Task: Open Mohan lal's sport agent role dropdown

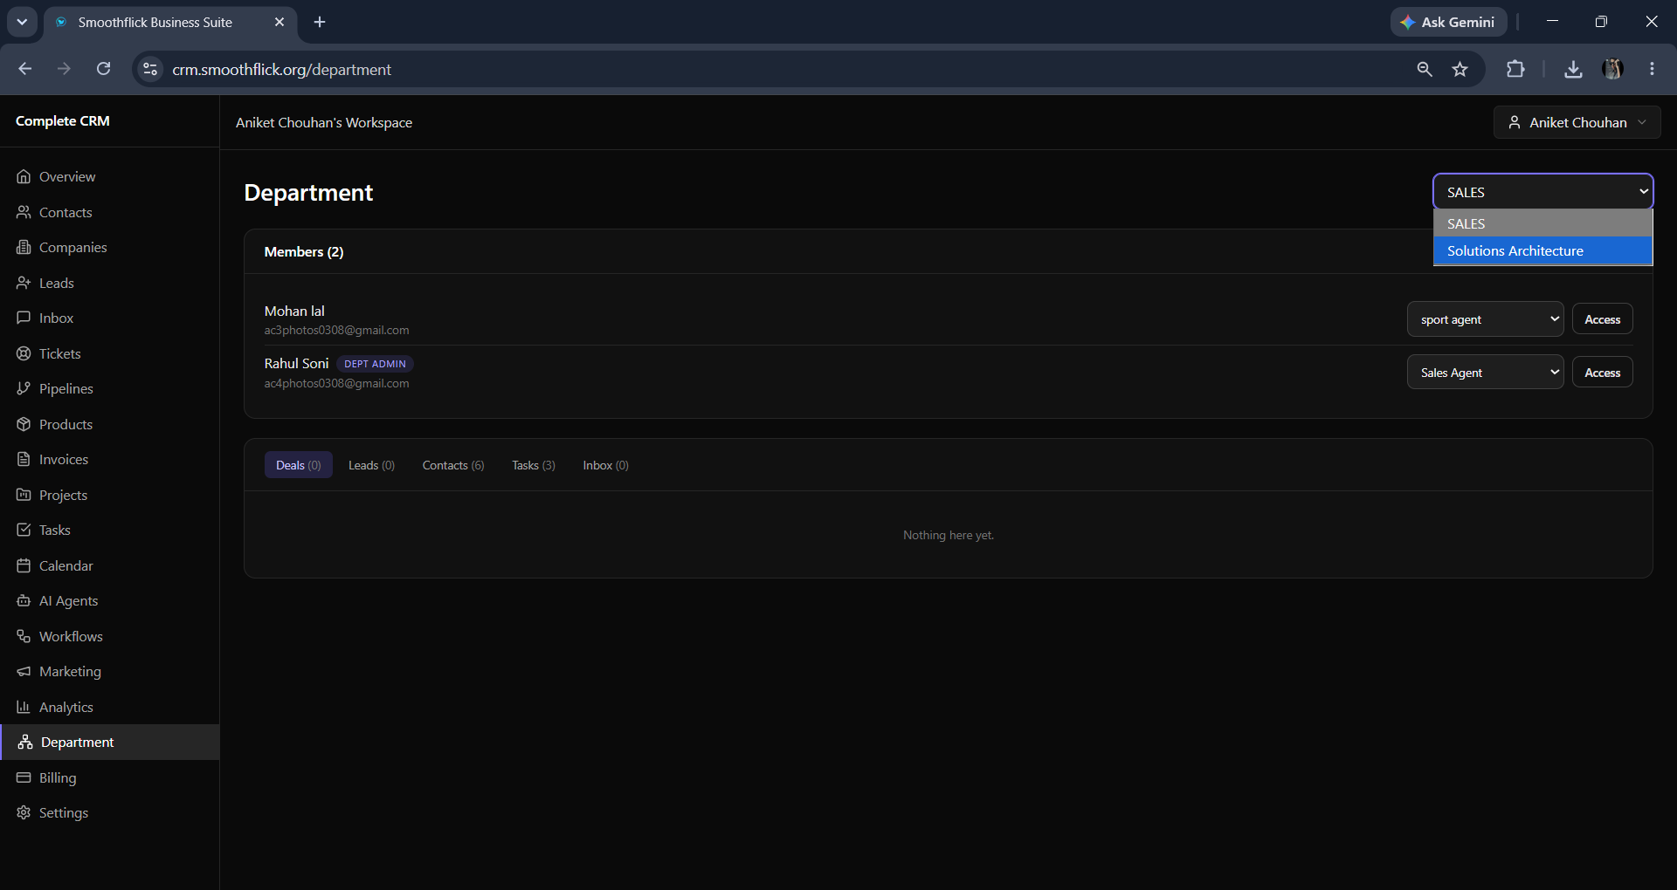Action: 1485,319
